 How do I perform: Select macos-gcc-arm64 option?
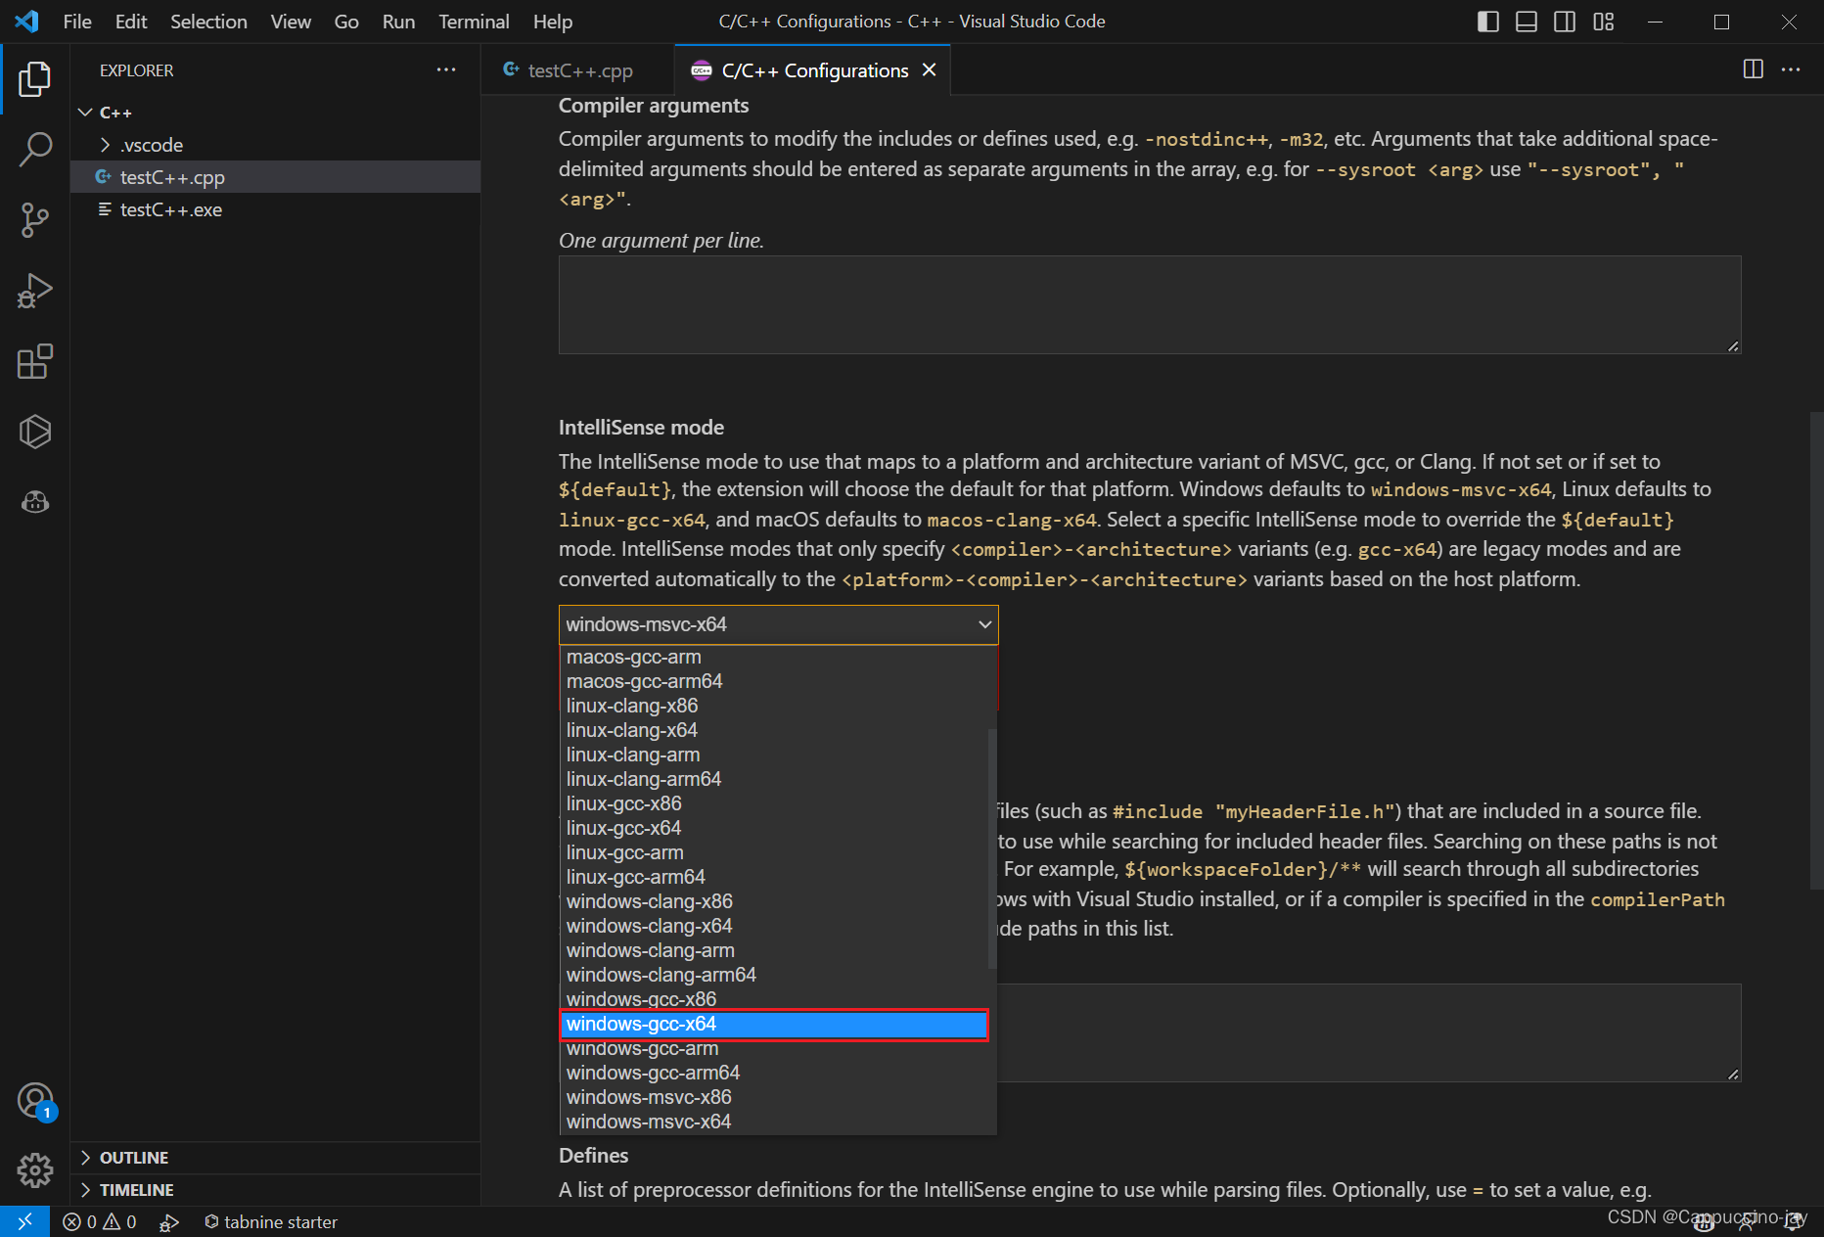click(x=774, y=681)
